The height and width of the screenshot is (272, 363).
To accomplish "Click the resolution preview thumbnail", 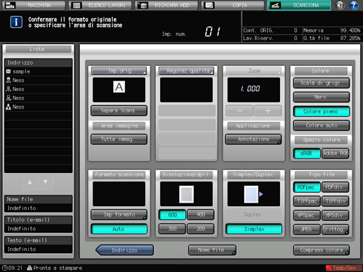I will 186,193.
